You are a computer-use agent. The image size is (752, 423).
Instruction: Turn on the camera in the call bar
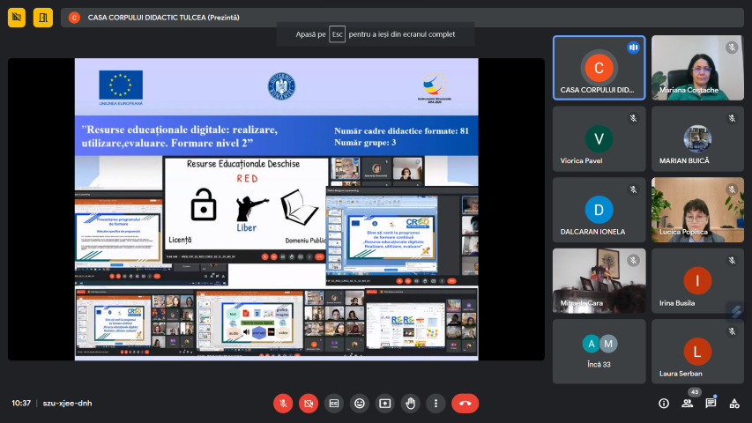pos(309,403)
